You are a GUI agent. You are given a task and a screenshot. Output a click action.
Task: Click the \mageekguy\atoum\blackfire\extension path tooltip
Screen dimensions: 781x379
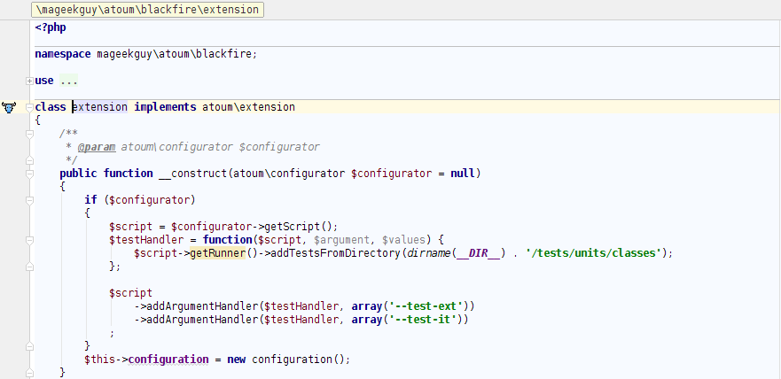point(147,10)
